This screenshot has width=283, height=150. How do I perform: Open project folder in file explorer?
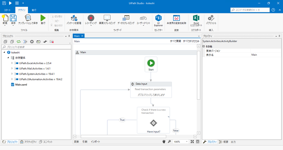[39, 42]
